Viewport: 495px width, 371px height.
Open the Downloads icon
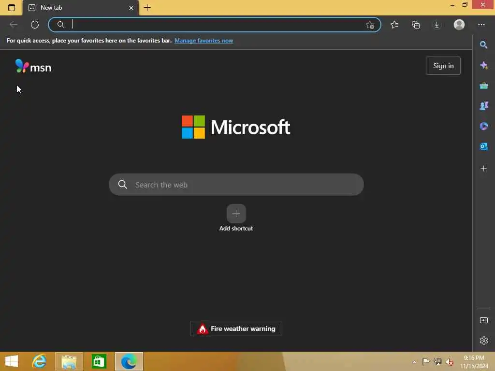(x=437, y=25)
